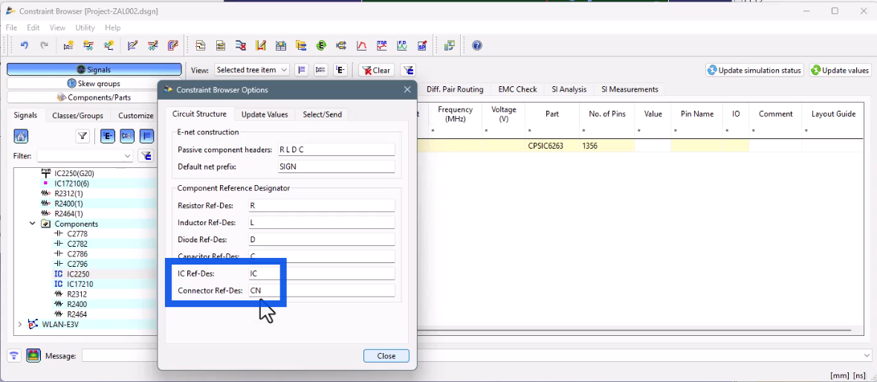Viewport: 877px width, 382px height.
Task: Undo the last action in toolbar
Action: point(24,45)
